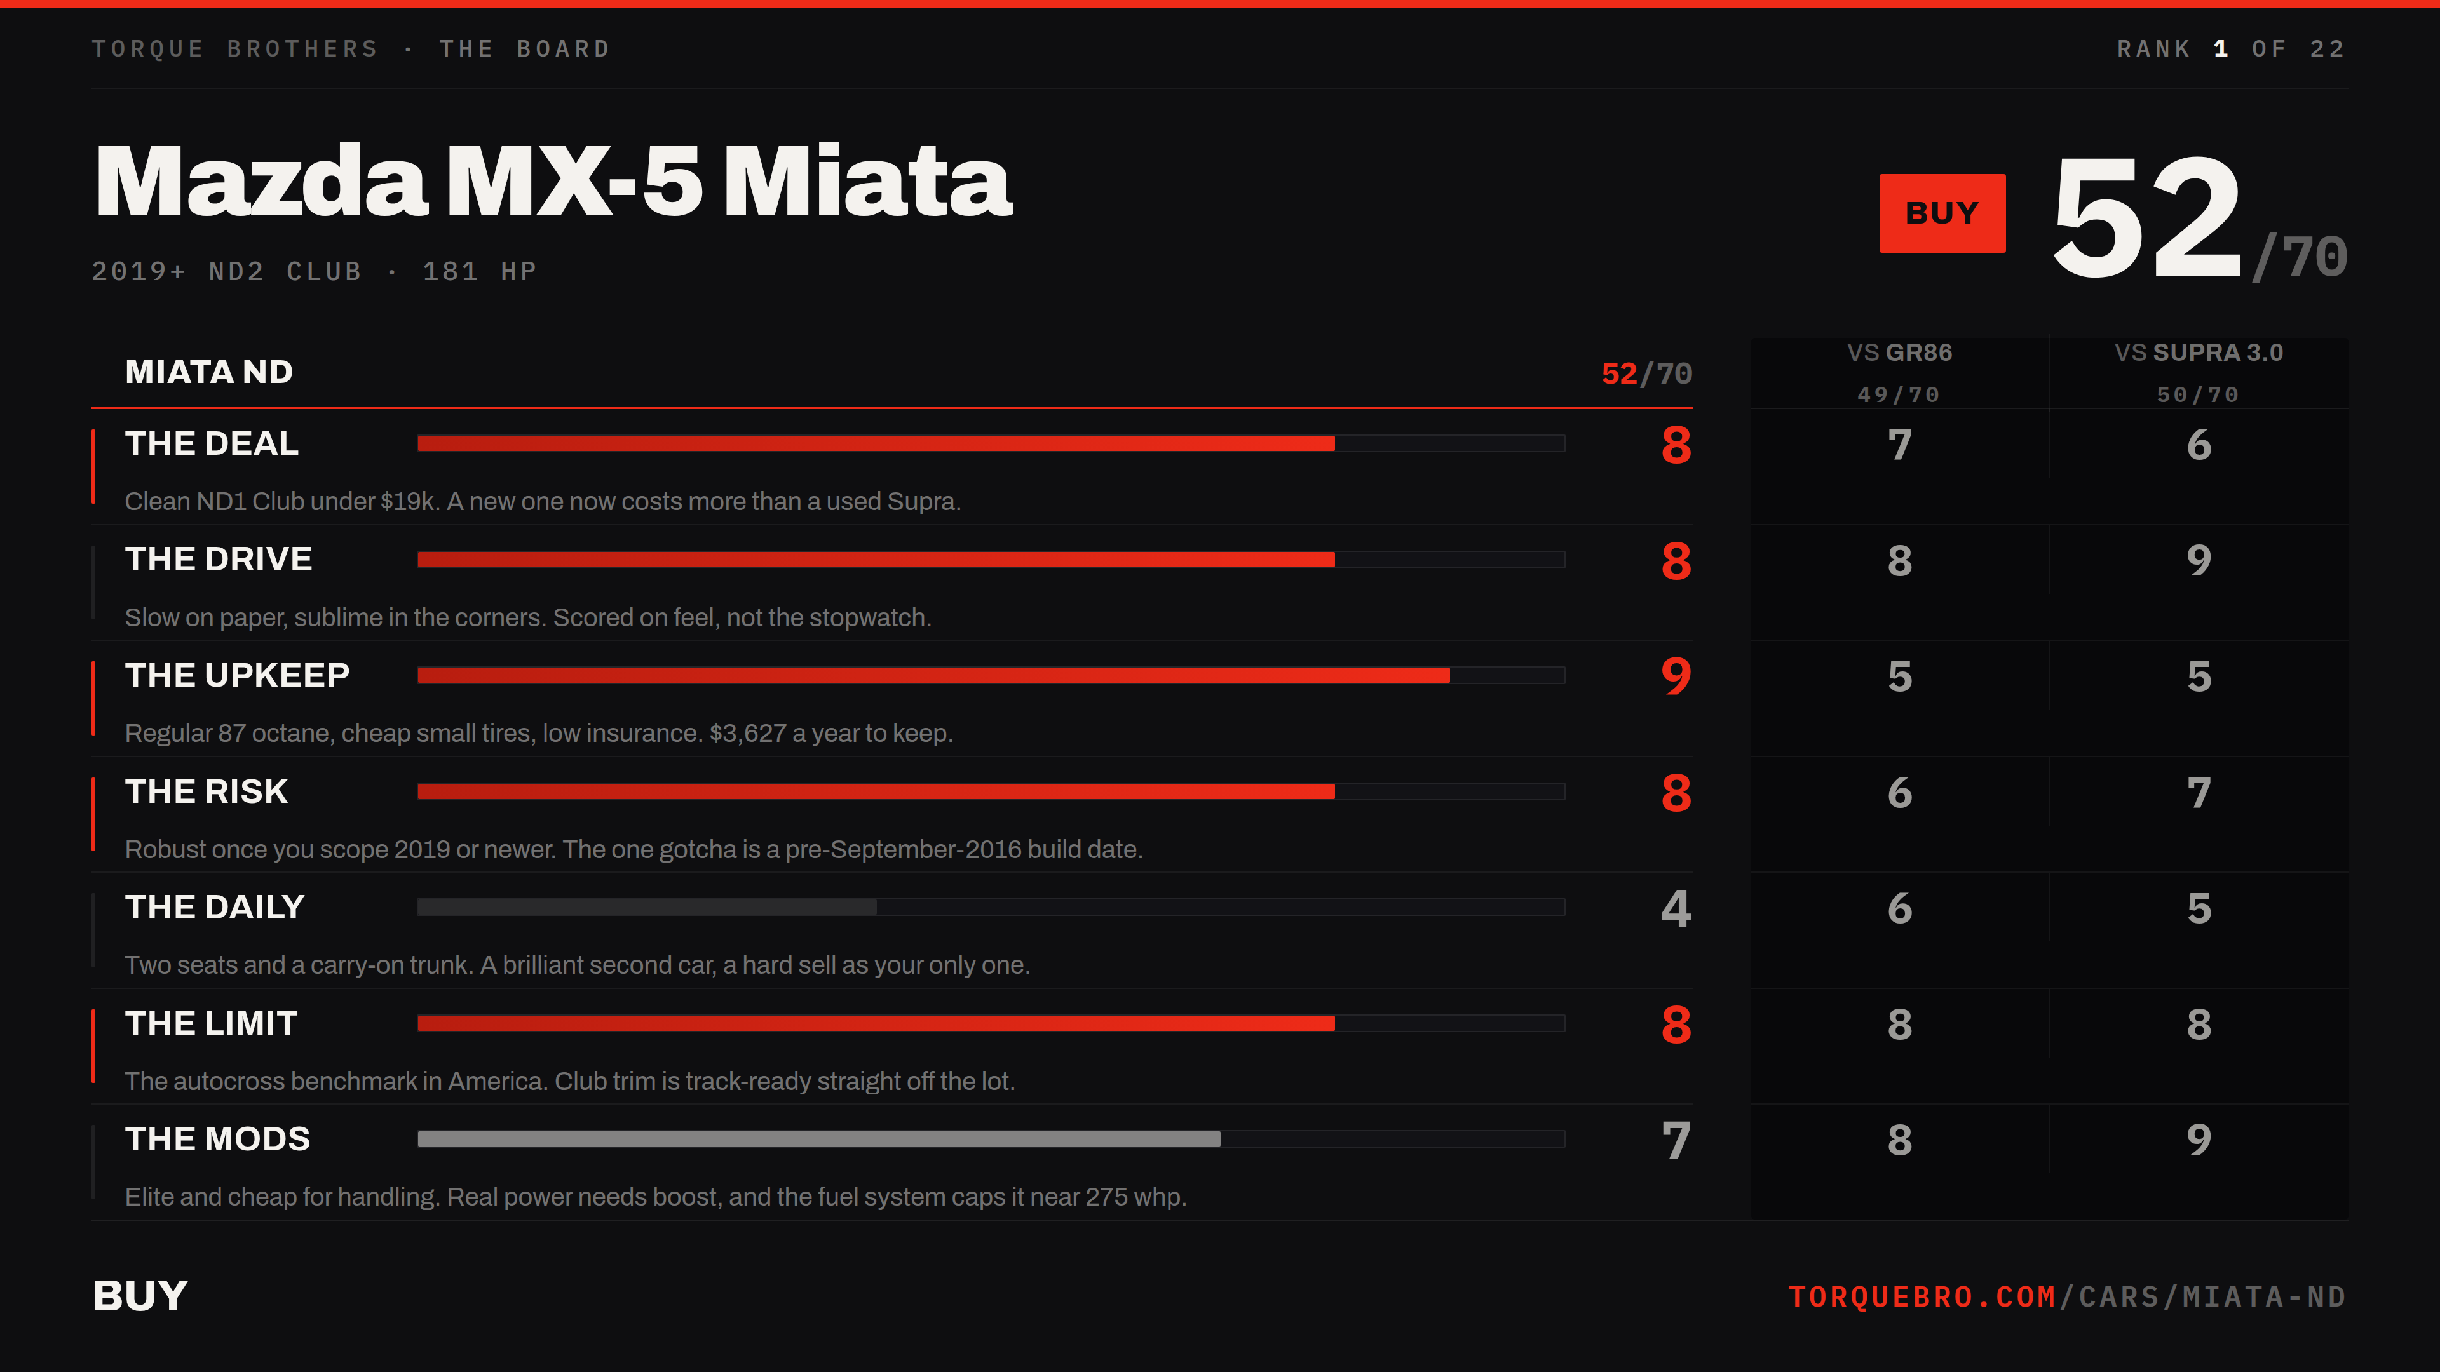
Task: Click the red BUY badge beside the score
Action: click(1942, 213)
